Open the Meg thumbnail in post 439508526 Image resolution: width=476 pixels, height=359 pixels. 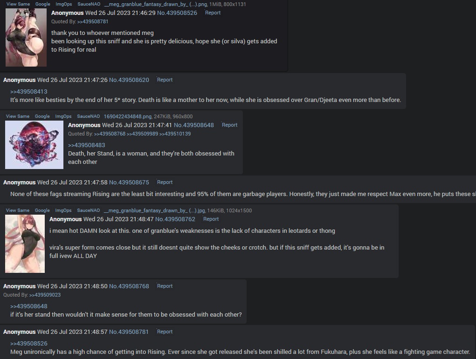click(26, 37)
